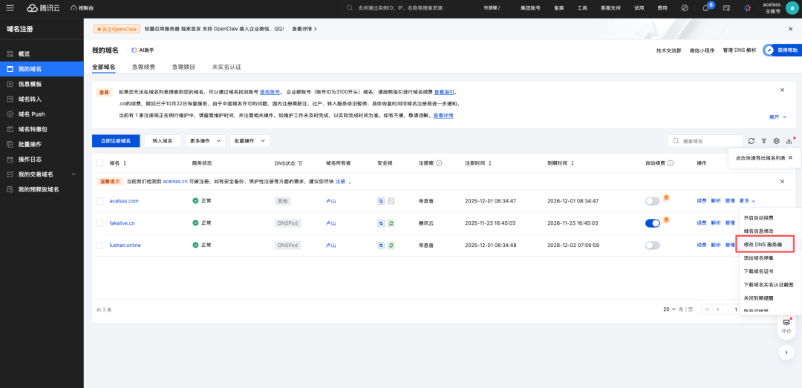
Task: Check the lushan.online row checkbox
Action: (x=100, y=246)
